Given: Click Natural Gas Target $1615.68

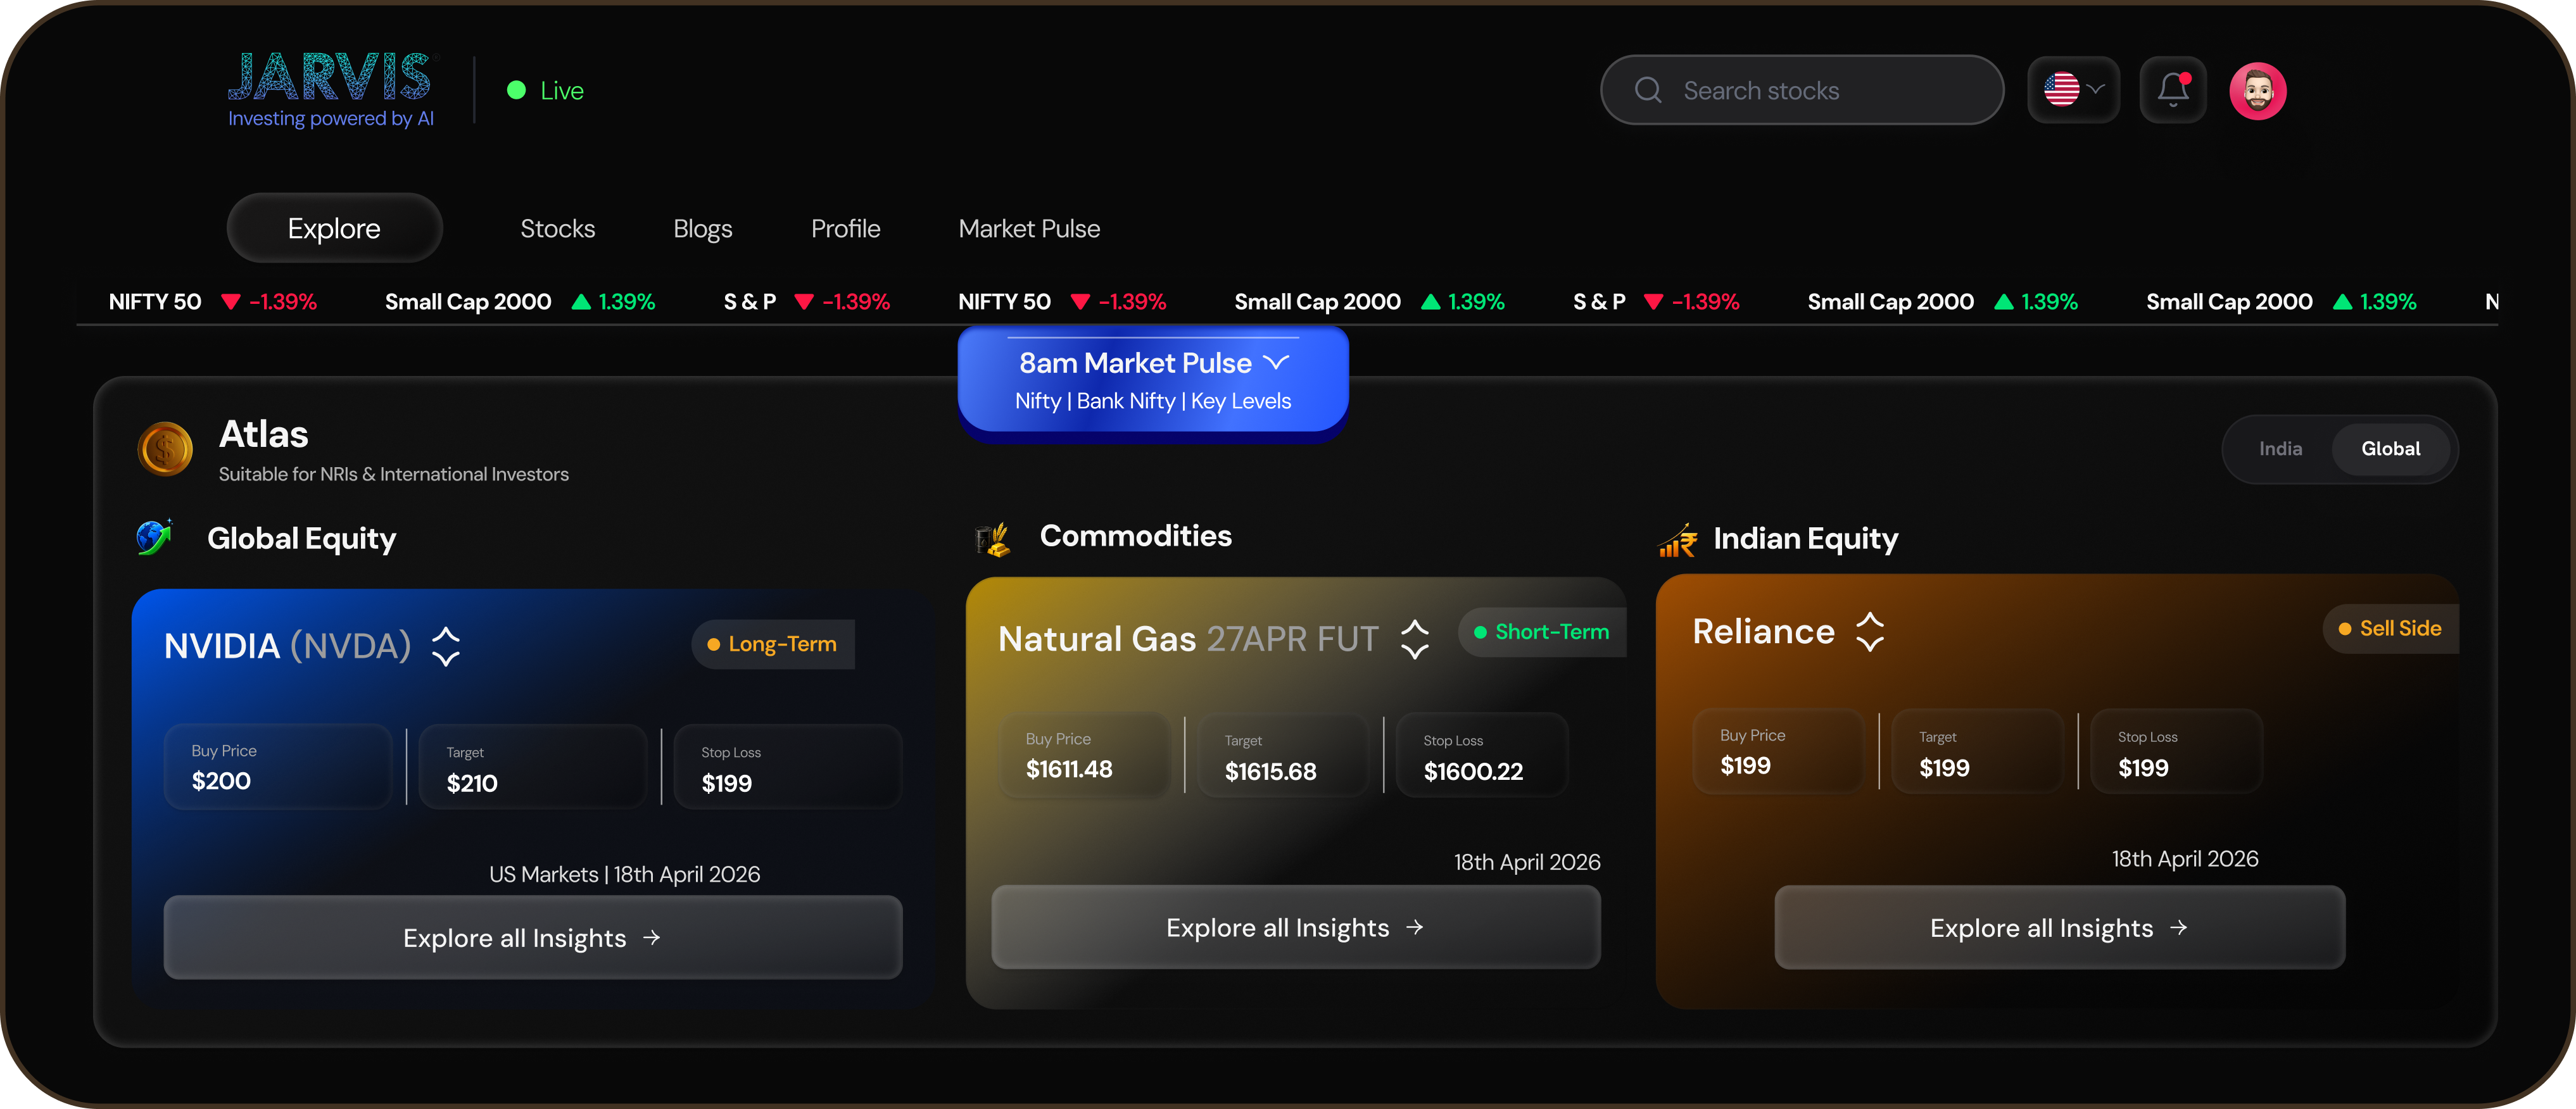Looking at the screenshot, I should (1282, 755).
